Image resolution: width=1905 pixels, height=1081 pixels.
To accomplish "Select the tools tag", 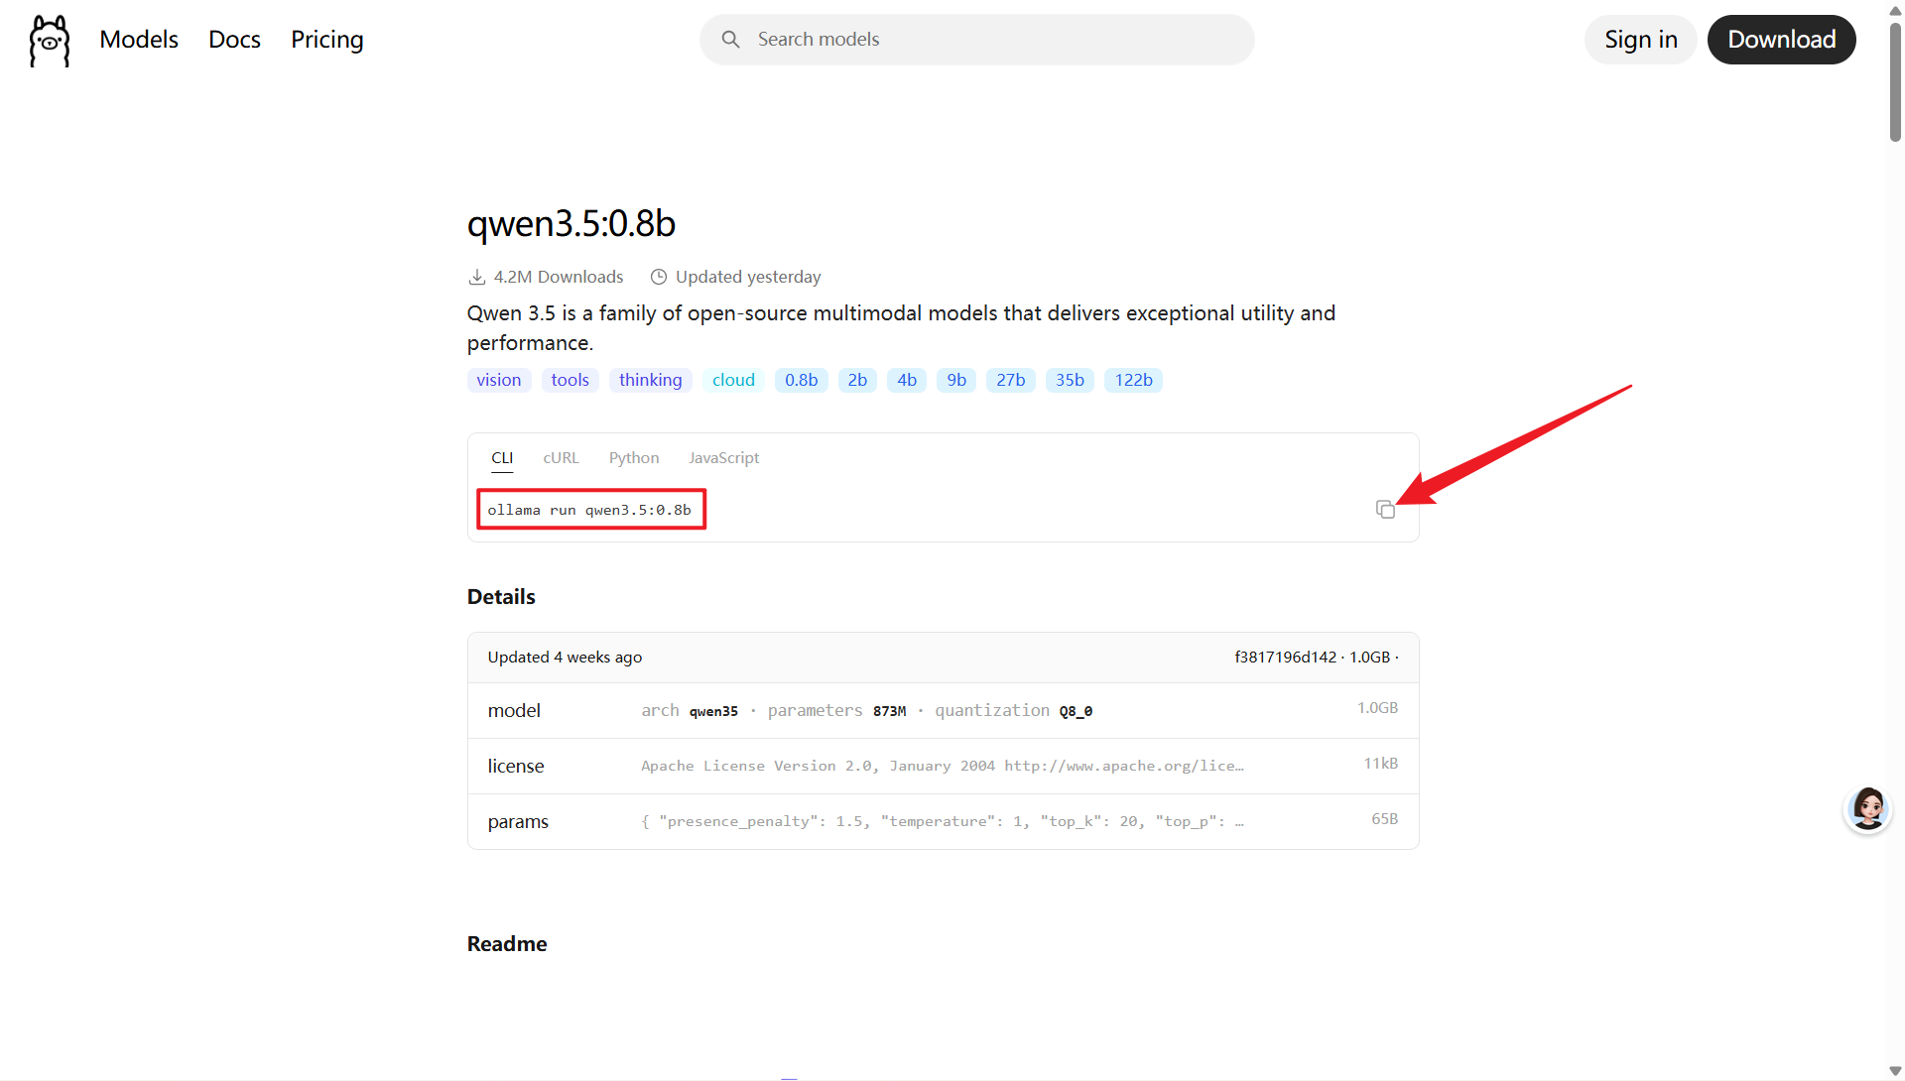I will point(571,381).
